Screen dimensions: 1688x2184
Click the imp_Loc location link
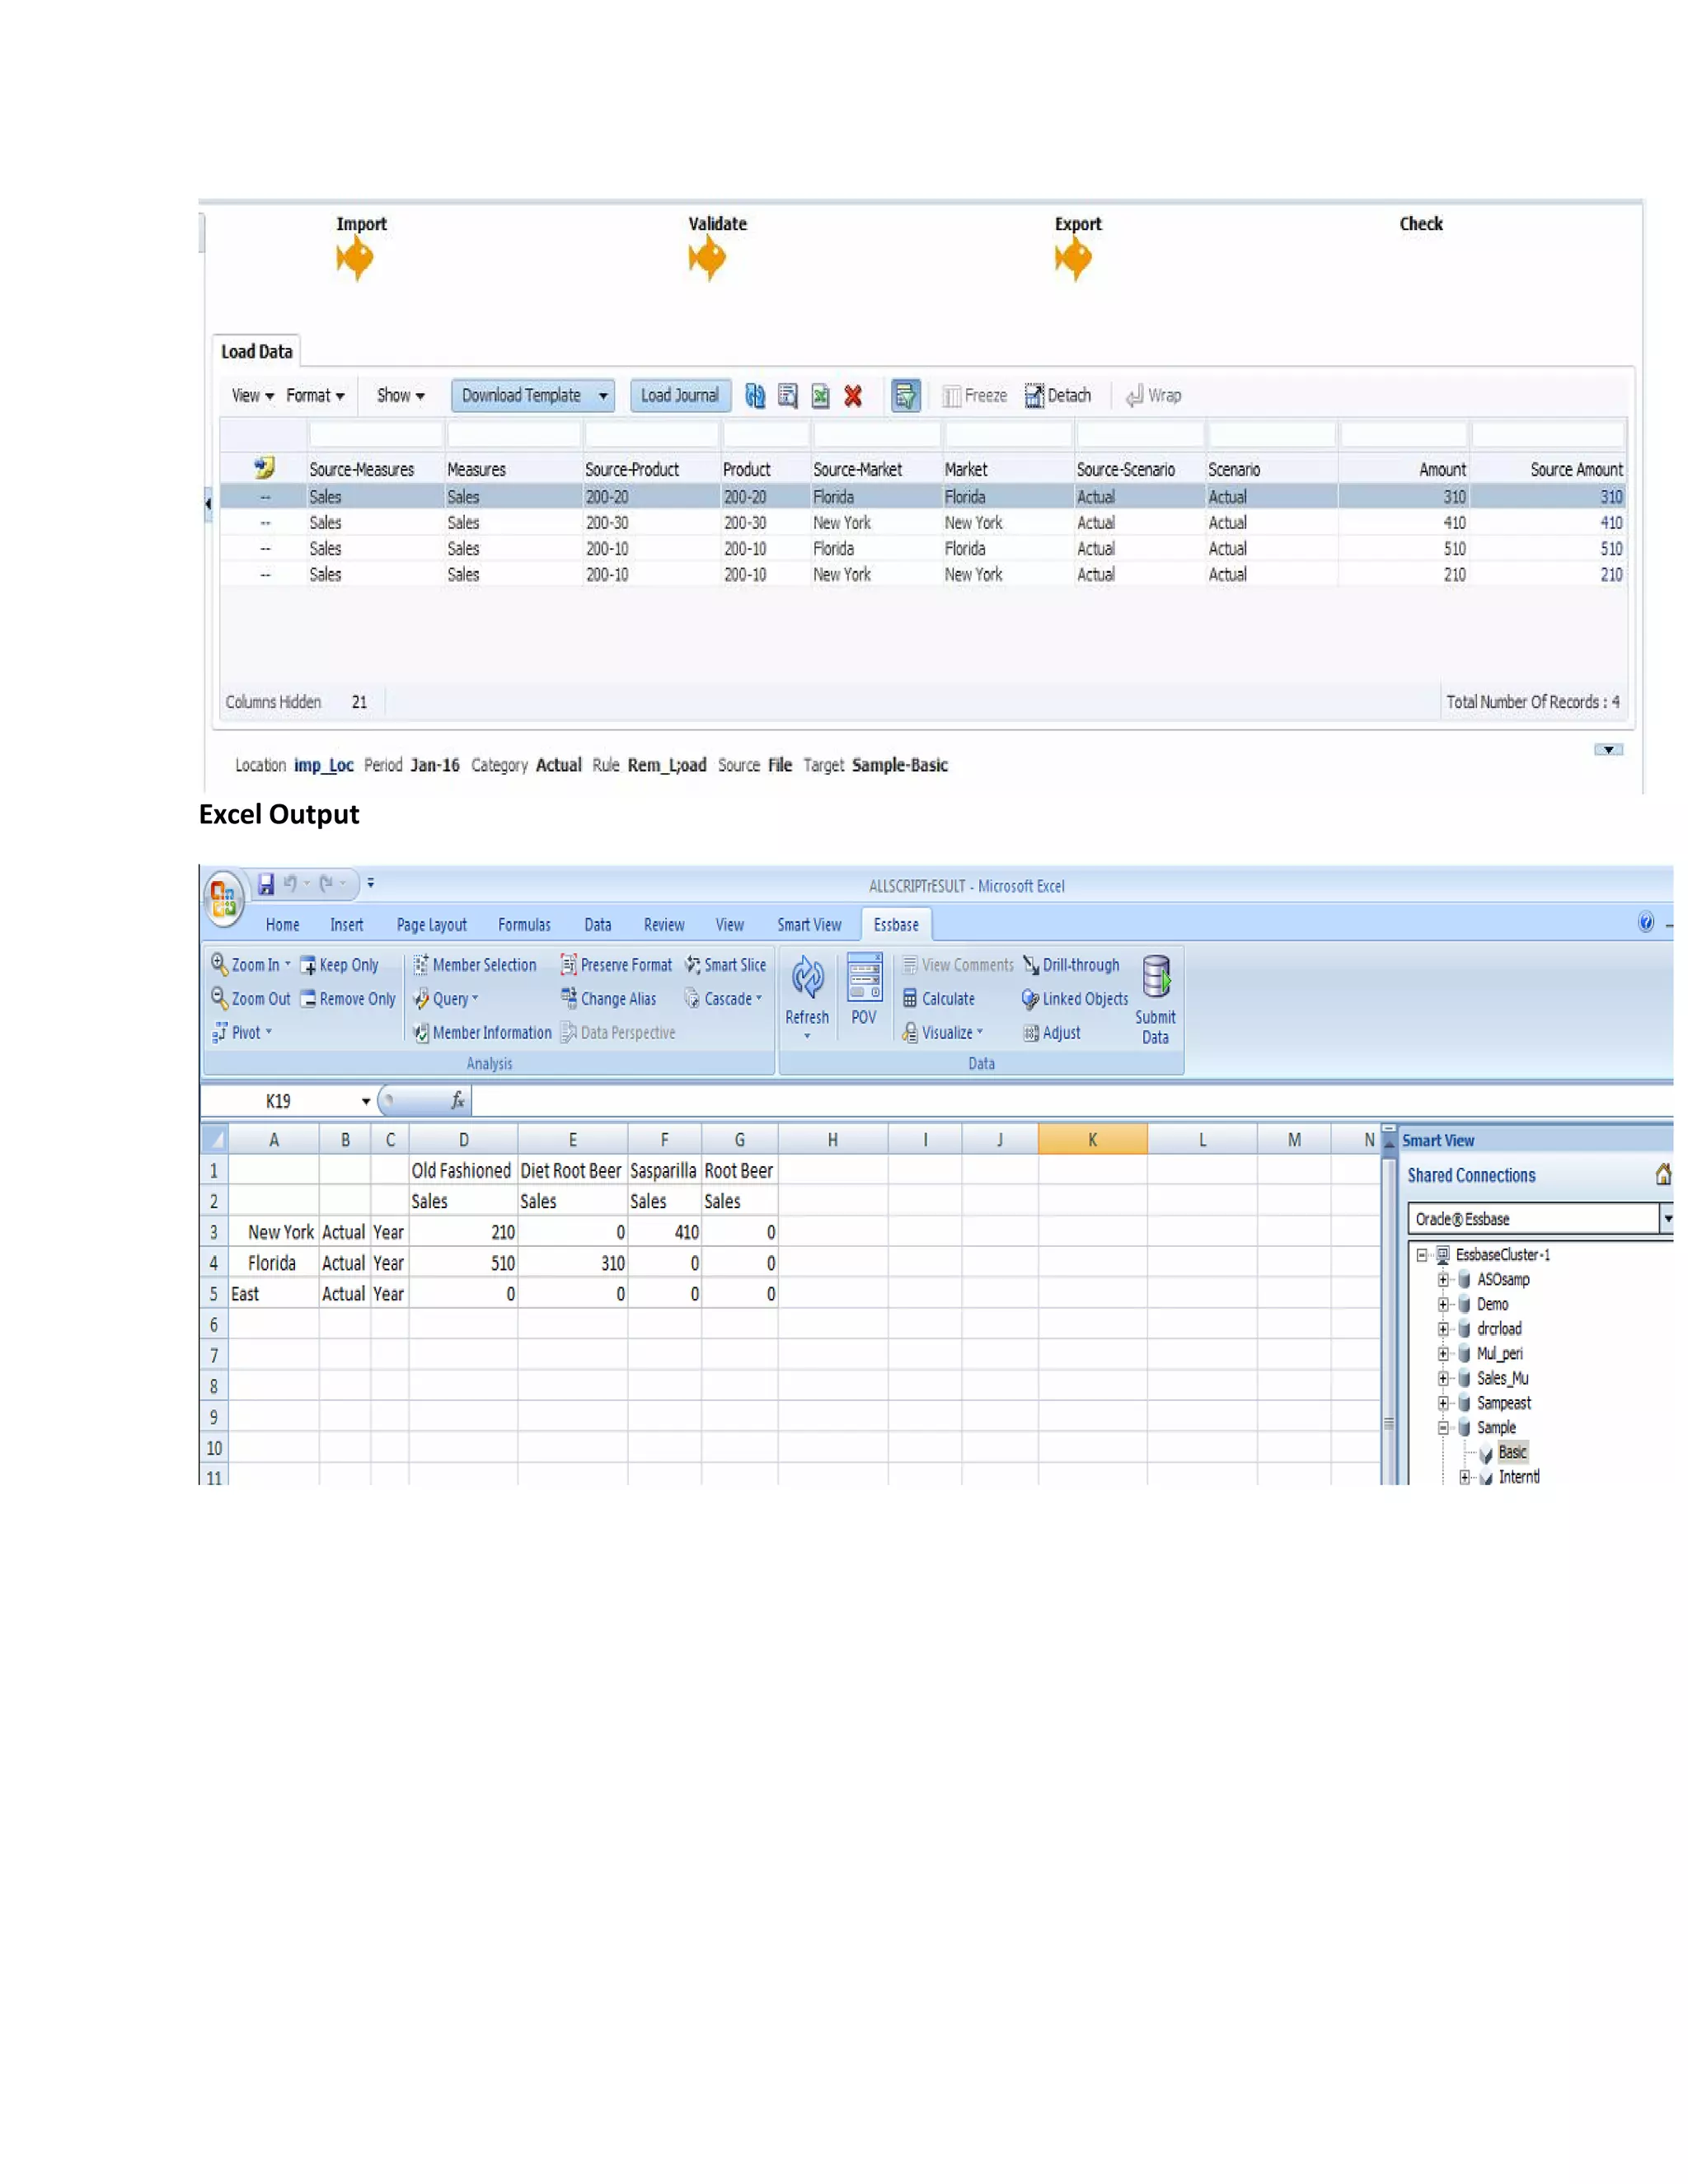[323, 765]
